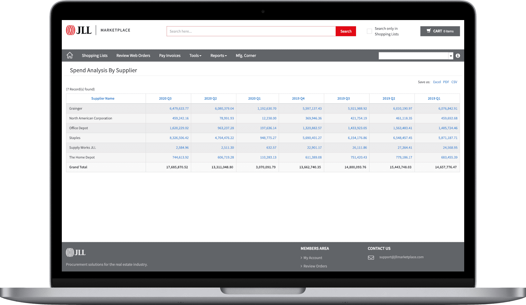Sort by 2020 Q2 column header
The image size is (526, 305).
(x=210, y=99)
